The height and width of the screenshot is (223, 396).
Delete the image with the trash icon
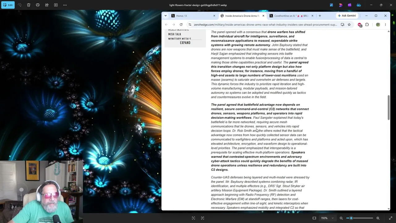point(28,5)
